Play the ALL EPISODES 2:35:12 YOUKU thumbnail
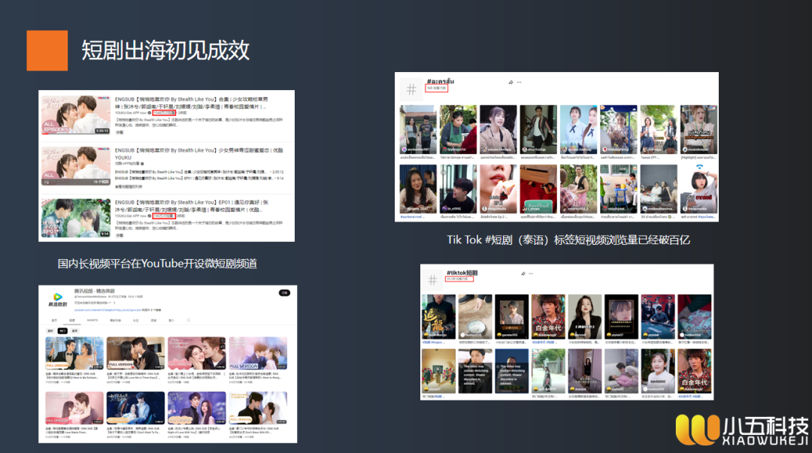The width and height of the screenshot is (812, 453). pos(76,114)
